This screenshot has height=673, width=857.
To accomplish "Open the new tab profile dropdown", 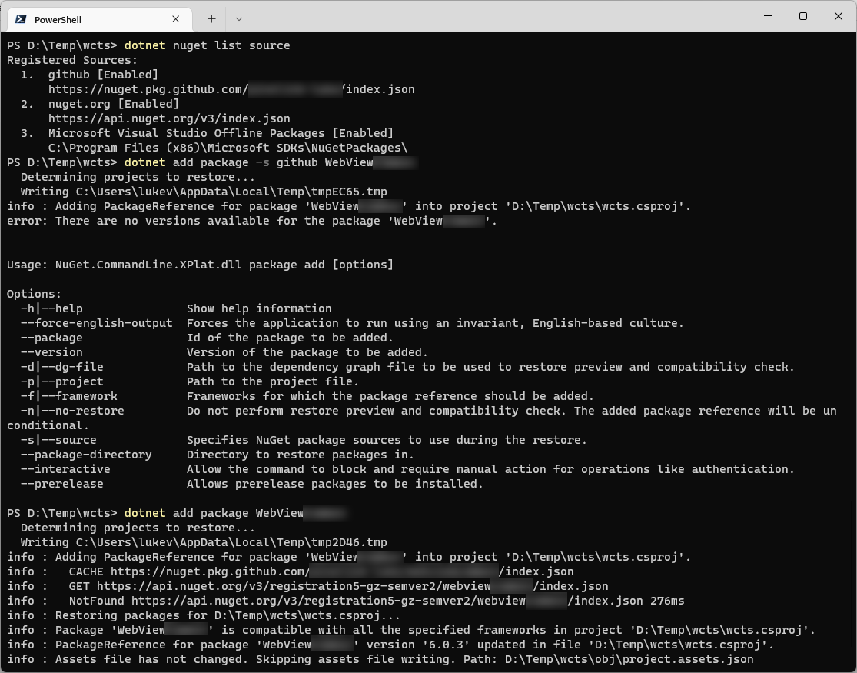I will pyautogui.click(x=239, y=19).
